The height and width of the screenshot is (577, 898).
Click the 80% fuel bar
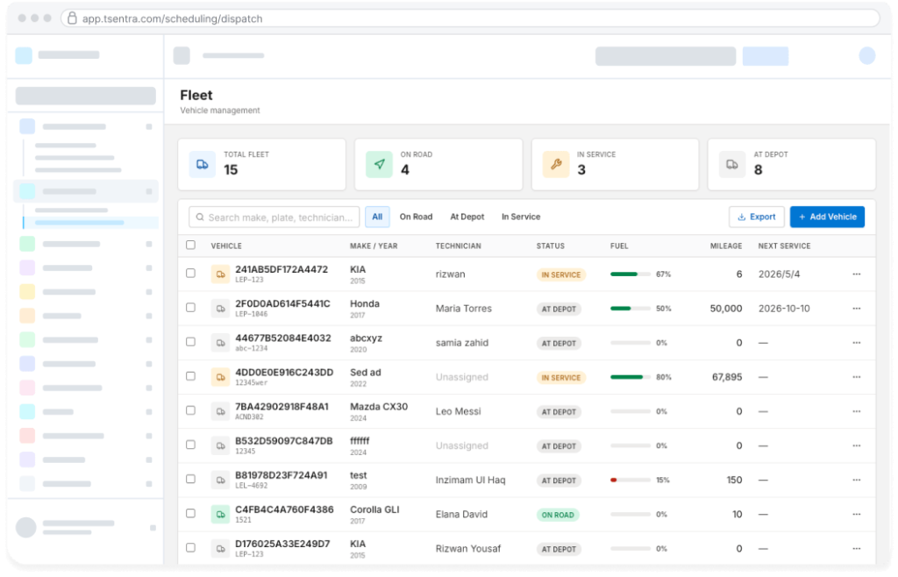pyautogui.click(x=630, y=377)
